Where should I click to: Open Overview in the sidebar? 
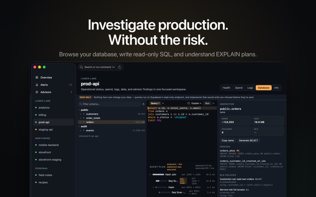point(54,77)
